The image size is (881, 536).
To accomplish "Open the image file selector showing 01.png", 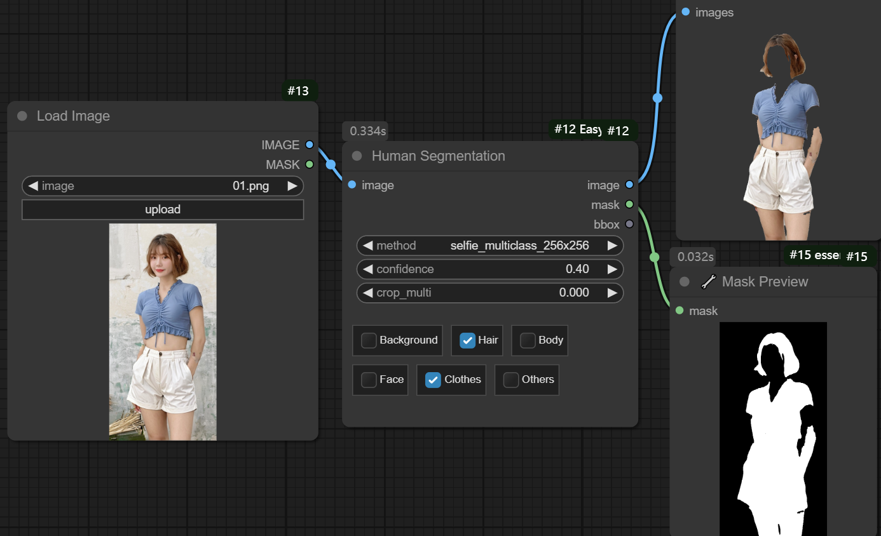I will [163, 186].
